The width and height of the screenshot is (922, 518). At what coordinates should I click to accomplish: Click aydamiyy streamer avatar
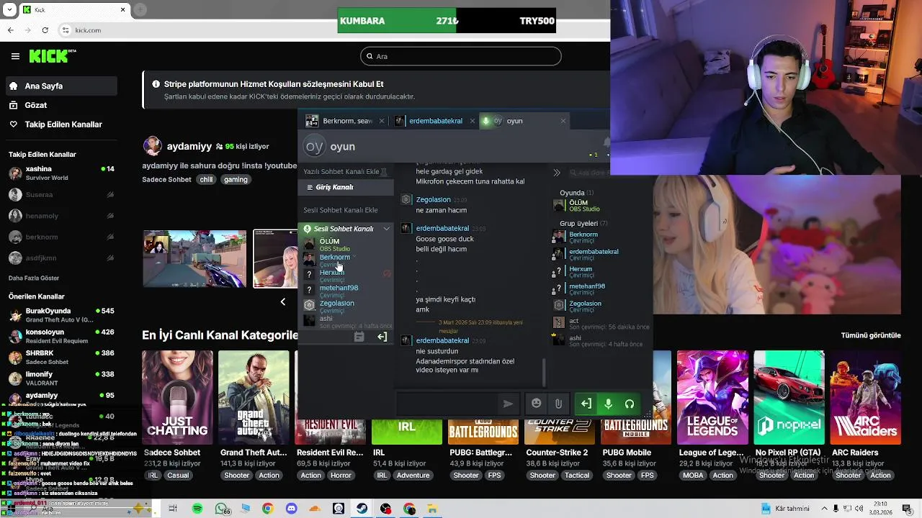tap(152, 146)
